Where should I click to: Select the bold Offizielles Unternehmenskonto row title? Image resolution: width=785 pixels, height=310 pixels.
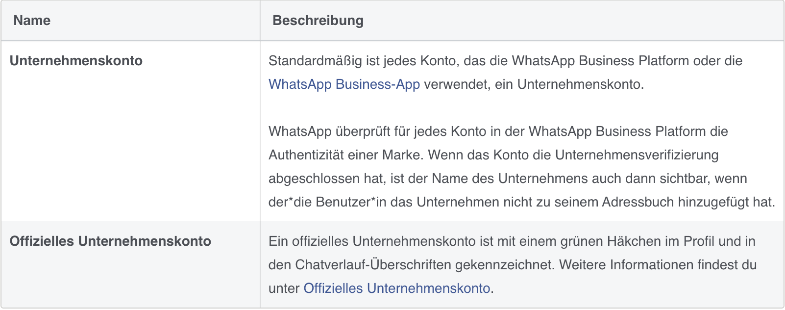(x=110, y=241)
